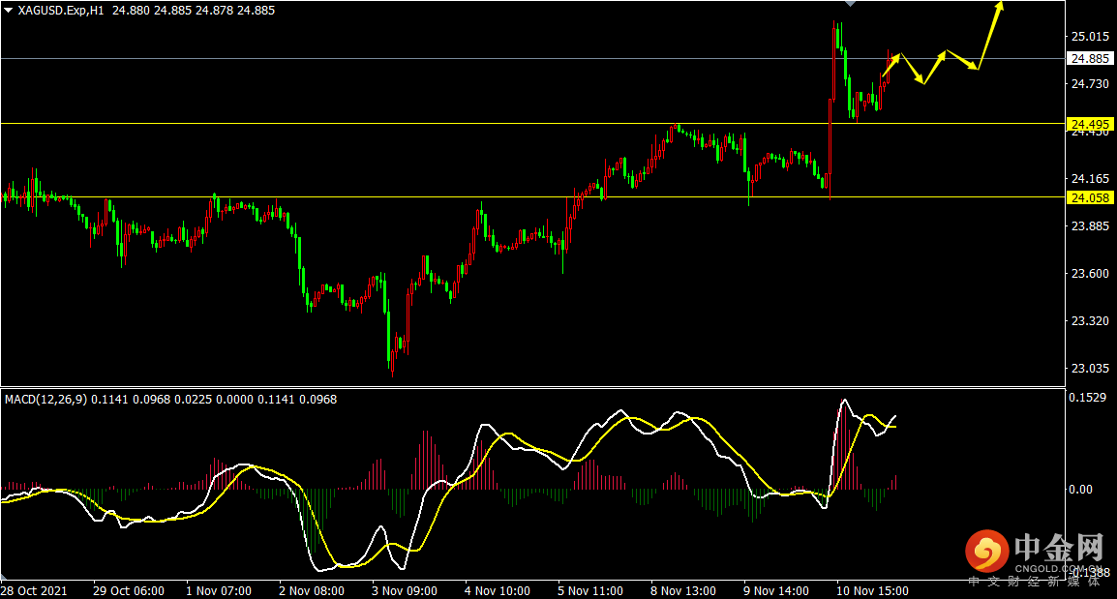Click the 23.320 price scale label
The height and width of the screenshot is (599, 1117).
click(x=1090, y=321)
